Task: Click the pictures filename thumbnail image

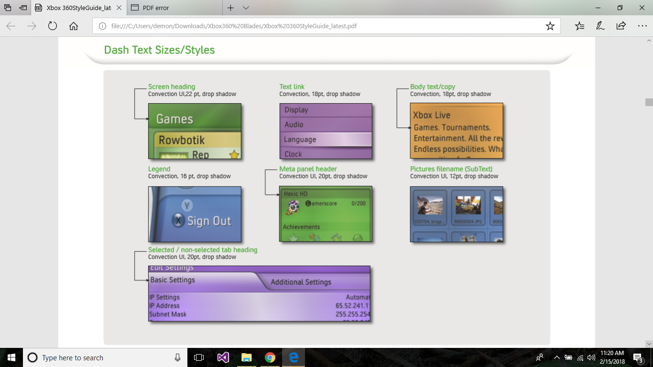Action: coord(457,214)
